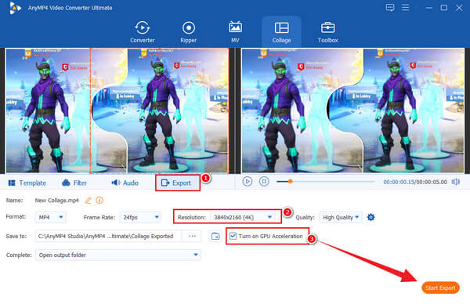The height and width of the screenshot is (304, 470).
Task: Click the Start Export button
Action: click(440, 288)
